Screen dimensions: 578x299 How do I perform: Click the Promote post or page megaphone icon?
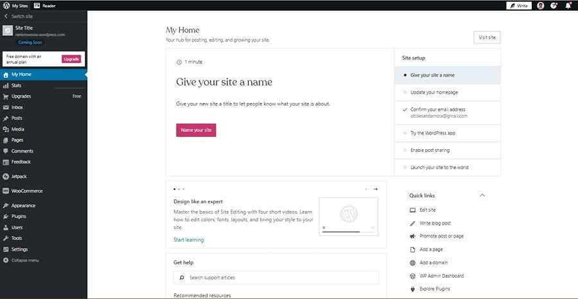coord(412,236)
